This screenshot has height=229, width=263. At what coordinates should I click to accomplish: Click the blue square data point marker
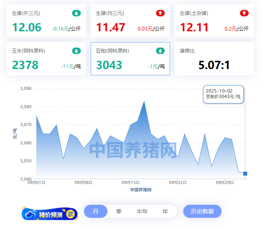(x=245, y=173)
